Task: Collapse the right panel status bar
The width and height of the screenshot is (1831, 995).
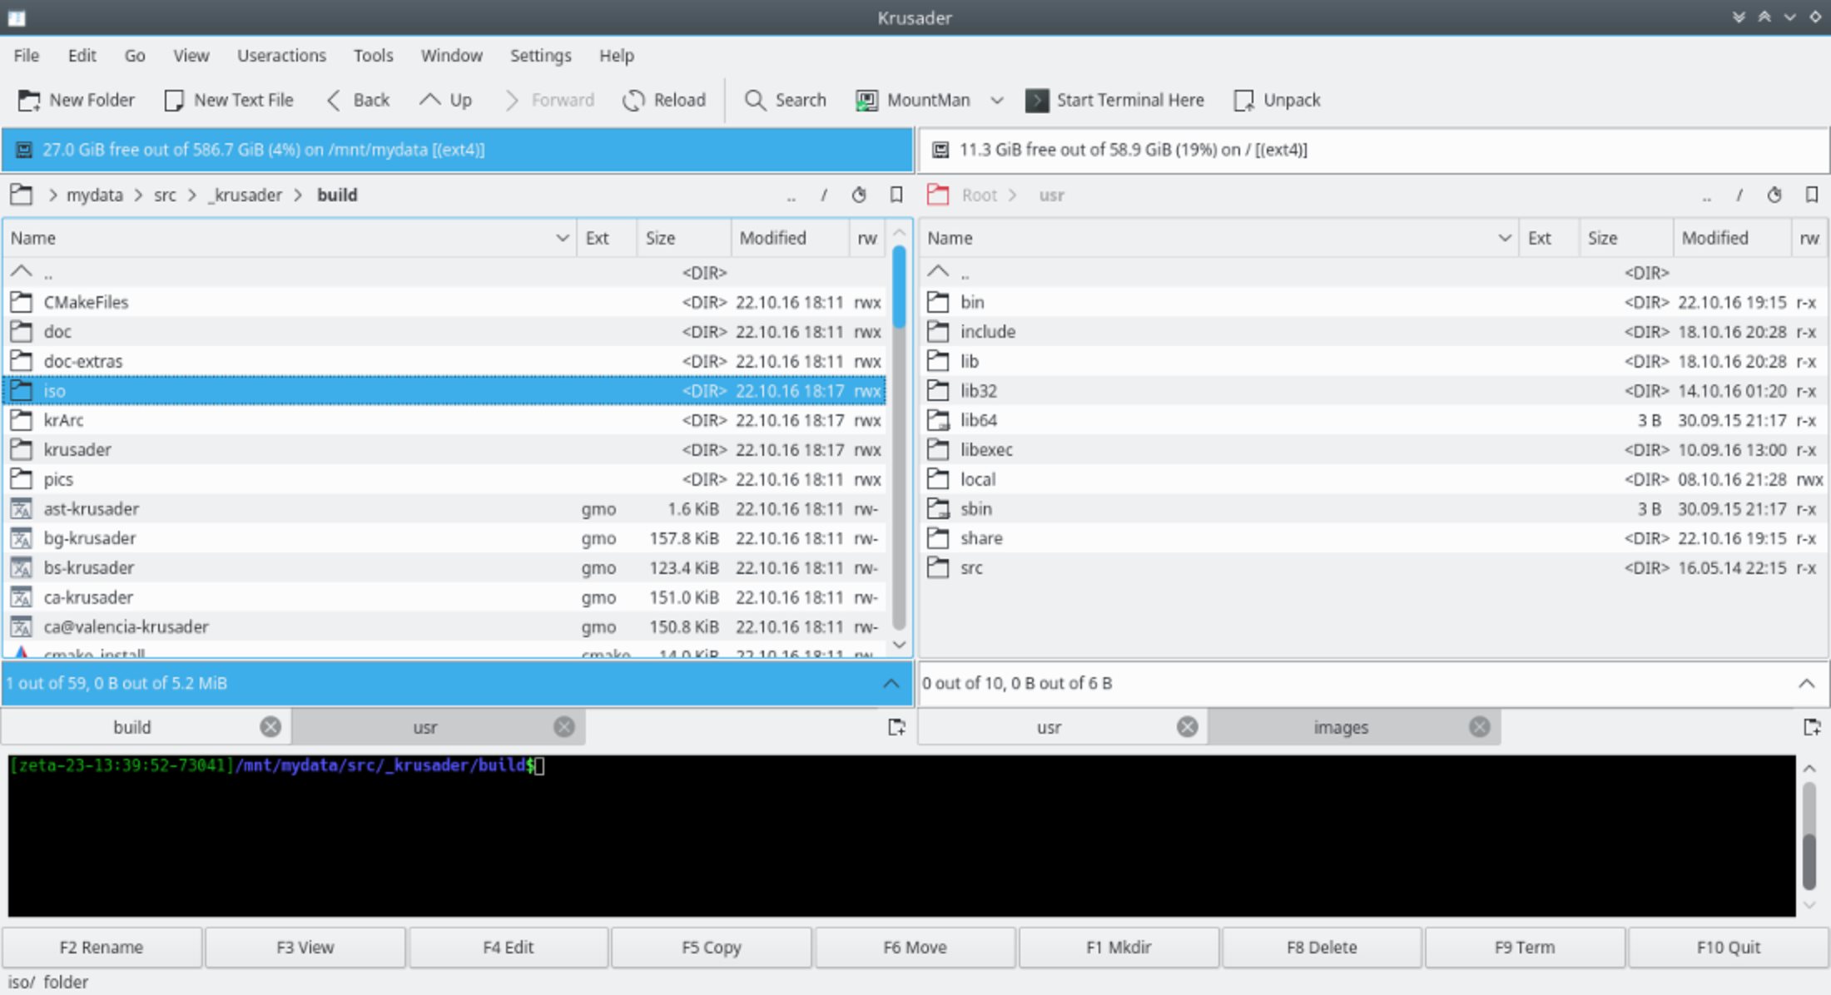Action: (1806, 684)
